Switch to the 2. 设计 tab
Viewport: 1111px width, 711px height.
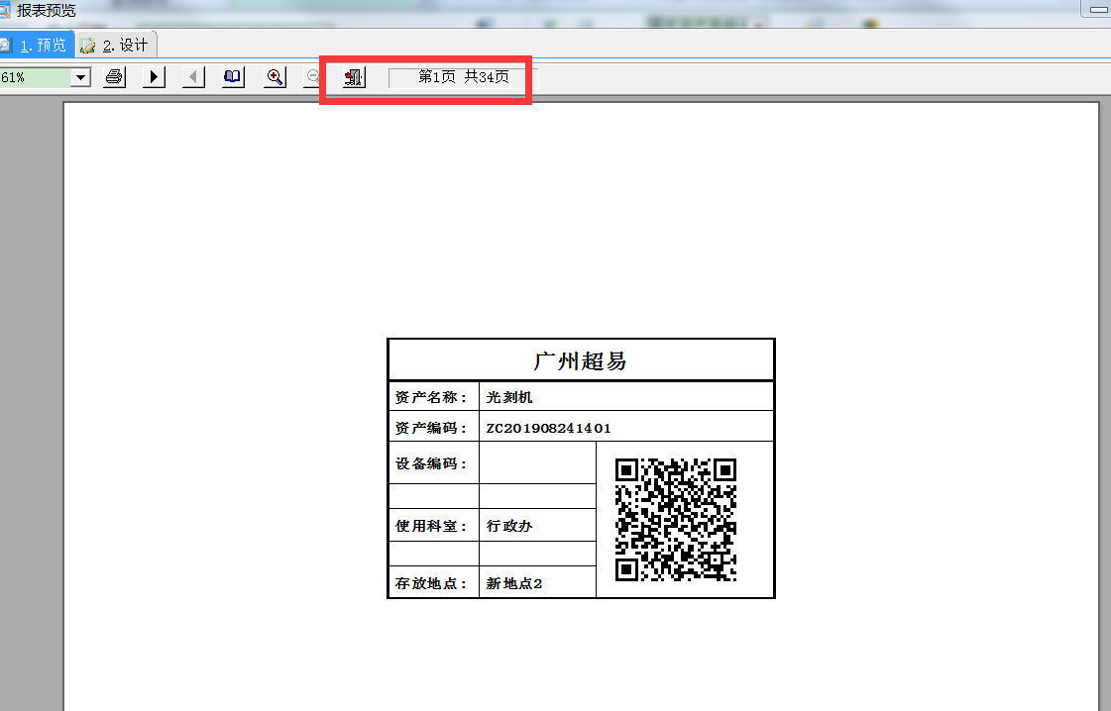116,46
